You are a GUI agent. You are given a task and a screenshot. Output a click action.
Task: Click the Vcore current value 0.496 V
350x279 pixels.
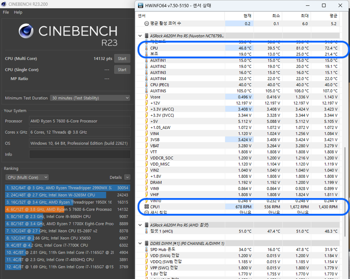coord(245,97)
